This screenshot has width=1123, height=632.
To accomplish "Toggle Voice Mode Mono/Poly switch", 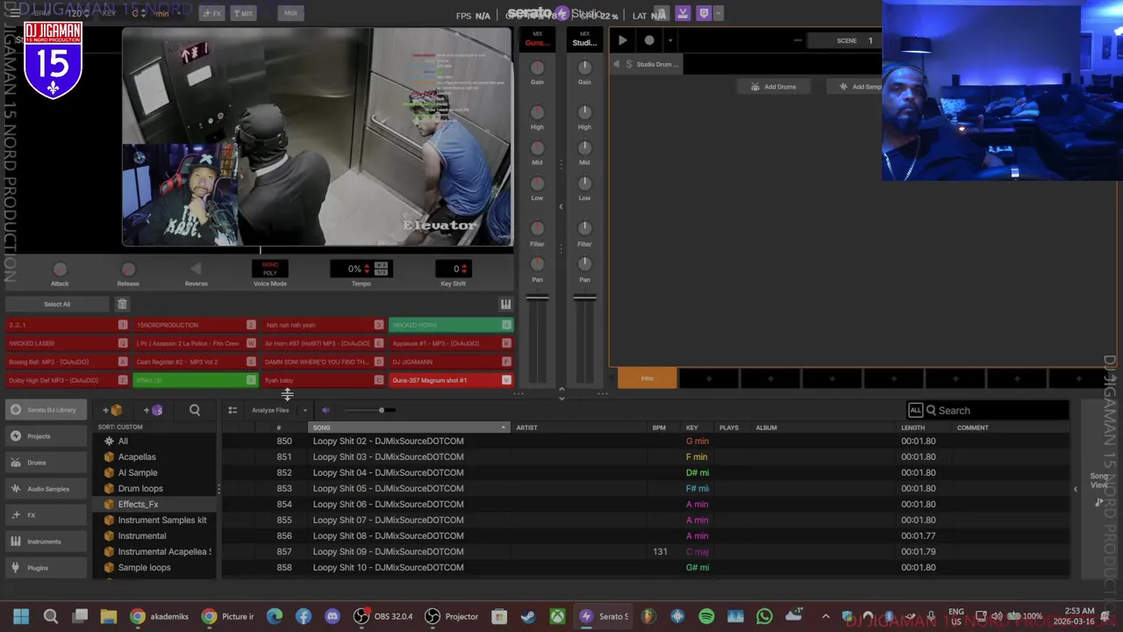I will [269, 269].
